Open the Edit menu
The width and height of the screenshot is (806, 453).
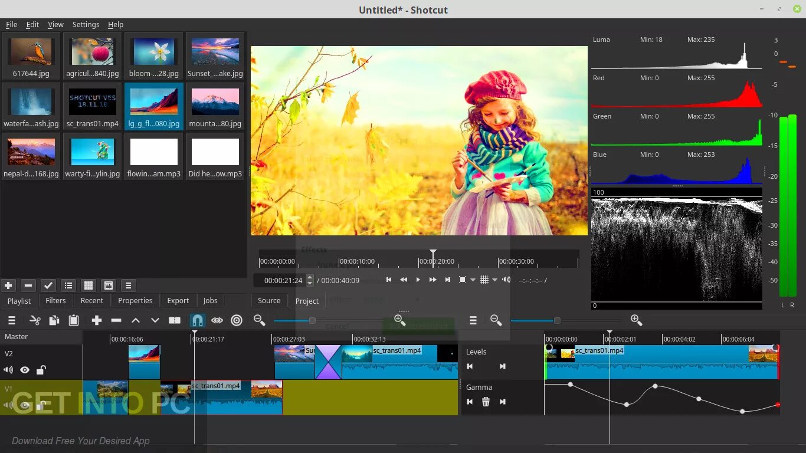pyautogui.click(x=32, y=24)
